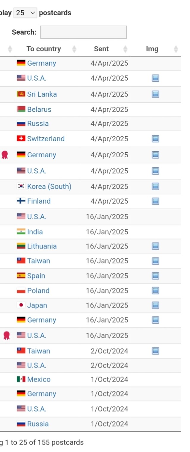Open the India country link
This screenshot has height=452, width=190.
click(x=35, y=232)
